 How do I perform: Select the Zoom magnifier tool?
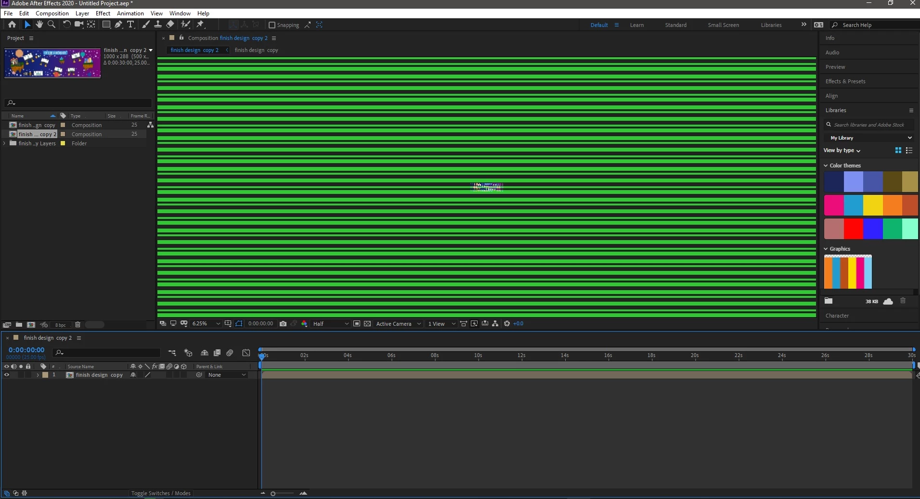click(52, 25)
